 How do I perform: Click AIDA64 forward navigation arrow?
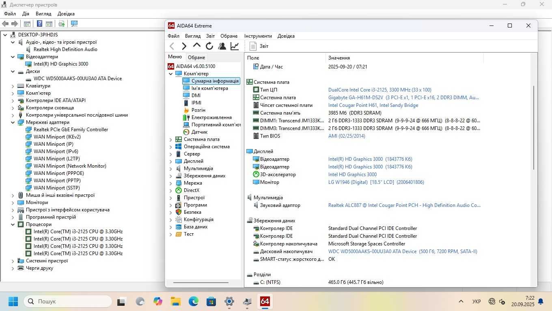click(184, 46)
